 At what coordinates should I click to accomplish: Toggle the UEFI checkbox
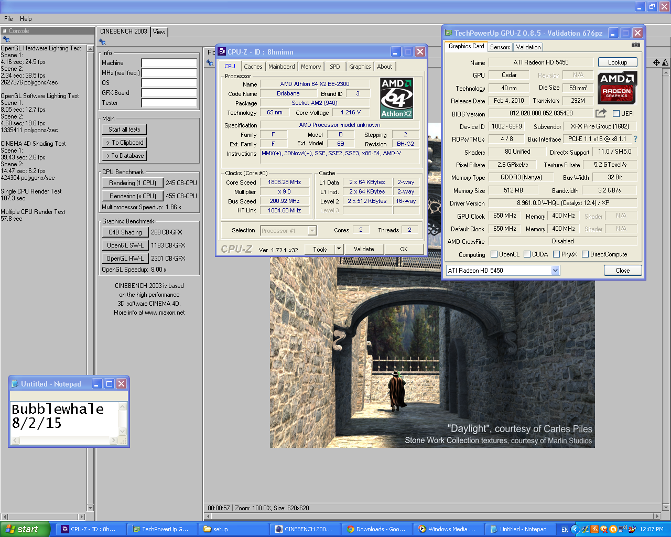point(616,114)
